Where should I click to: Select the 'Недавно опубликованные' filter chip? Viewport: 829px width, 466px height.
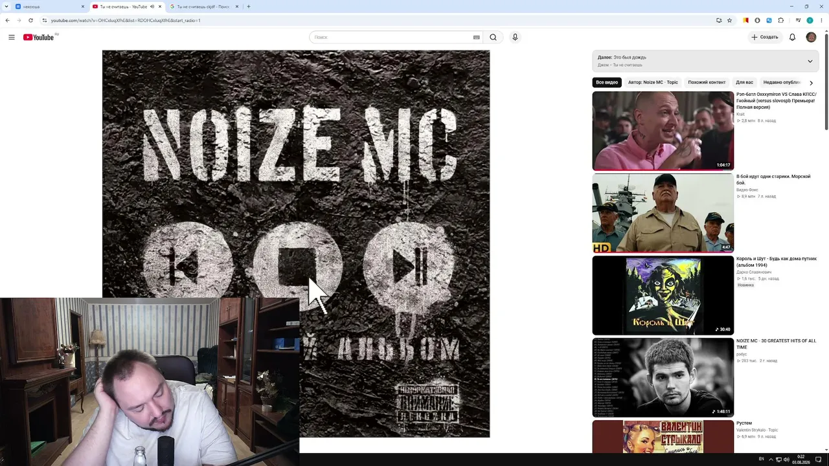point(782,83)
